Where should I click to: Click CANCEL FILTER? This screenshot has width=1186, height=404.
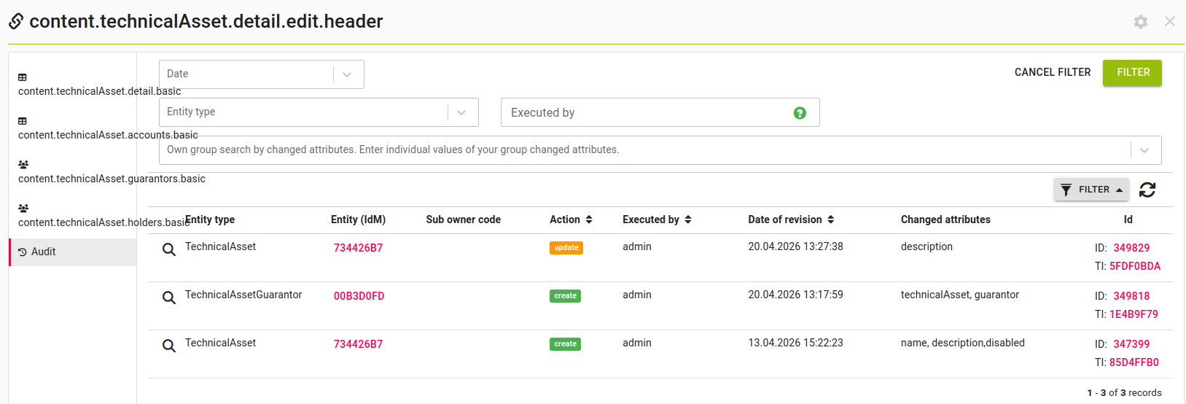(1052, 72)
